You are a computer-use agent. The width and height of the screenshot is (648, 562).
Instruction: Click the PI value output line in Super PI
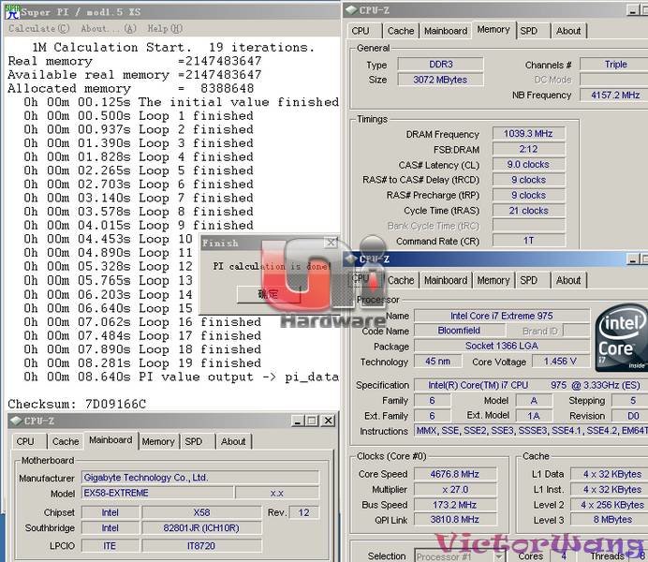(181, 377)
